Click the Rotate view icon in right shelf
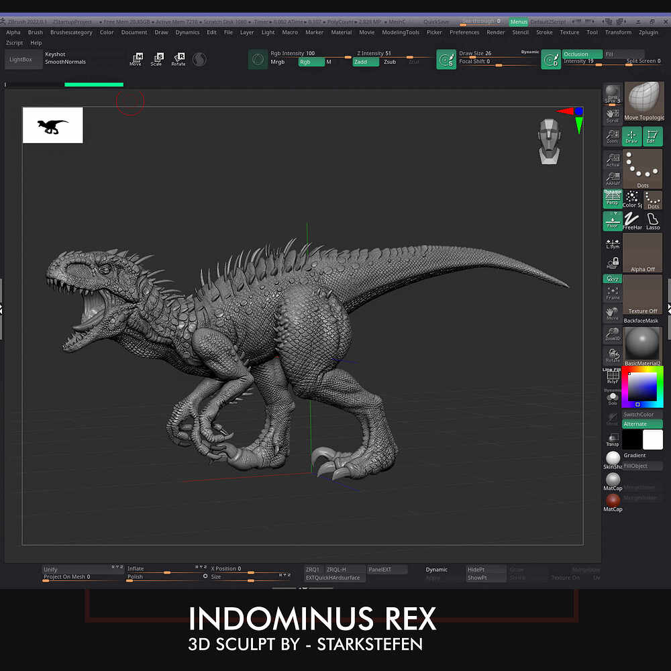 [613, 356]
